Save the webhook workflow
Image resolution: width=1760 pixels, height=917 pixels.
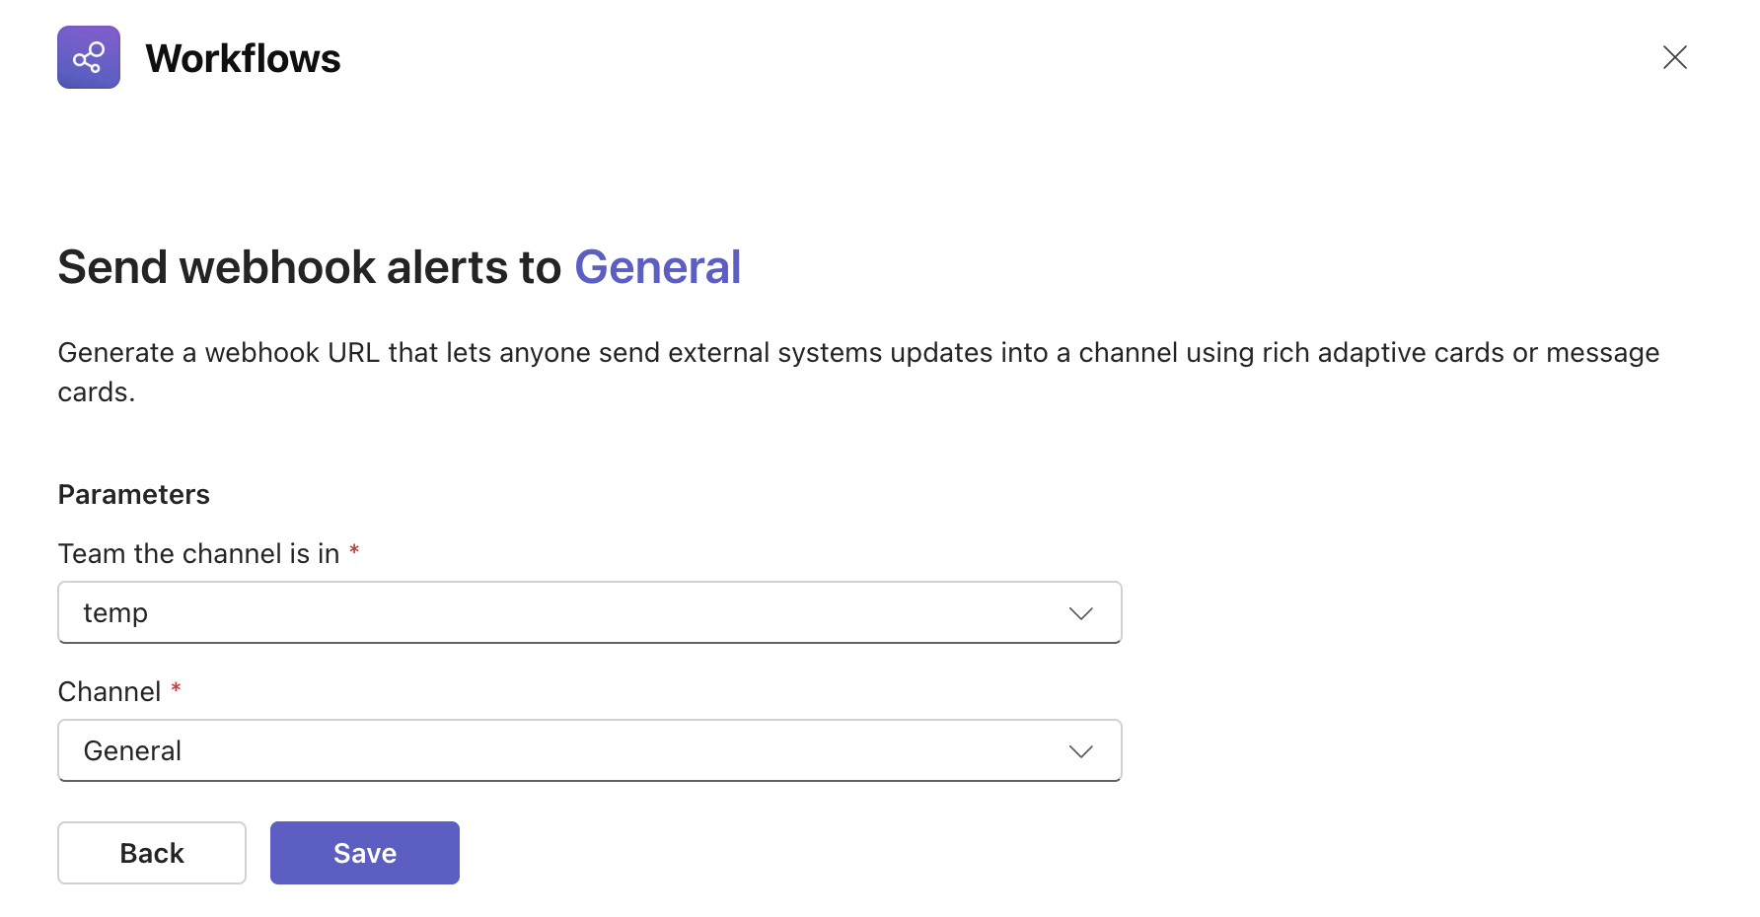coord(364,853)
